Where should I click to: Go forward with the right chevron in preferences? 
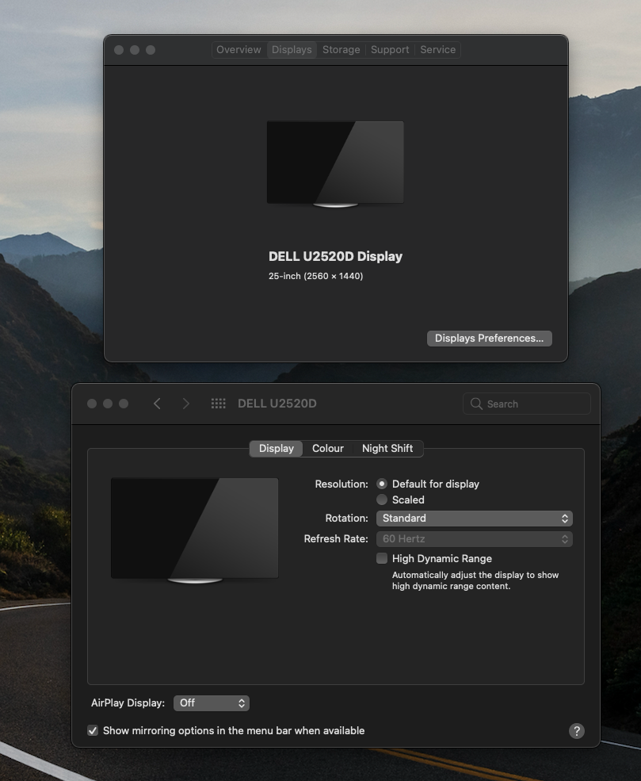pyautogui.click(x=185, y=404)
